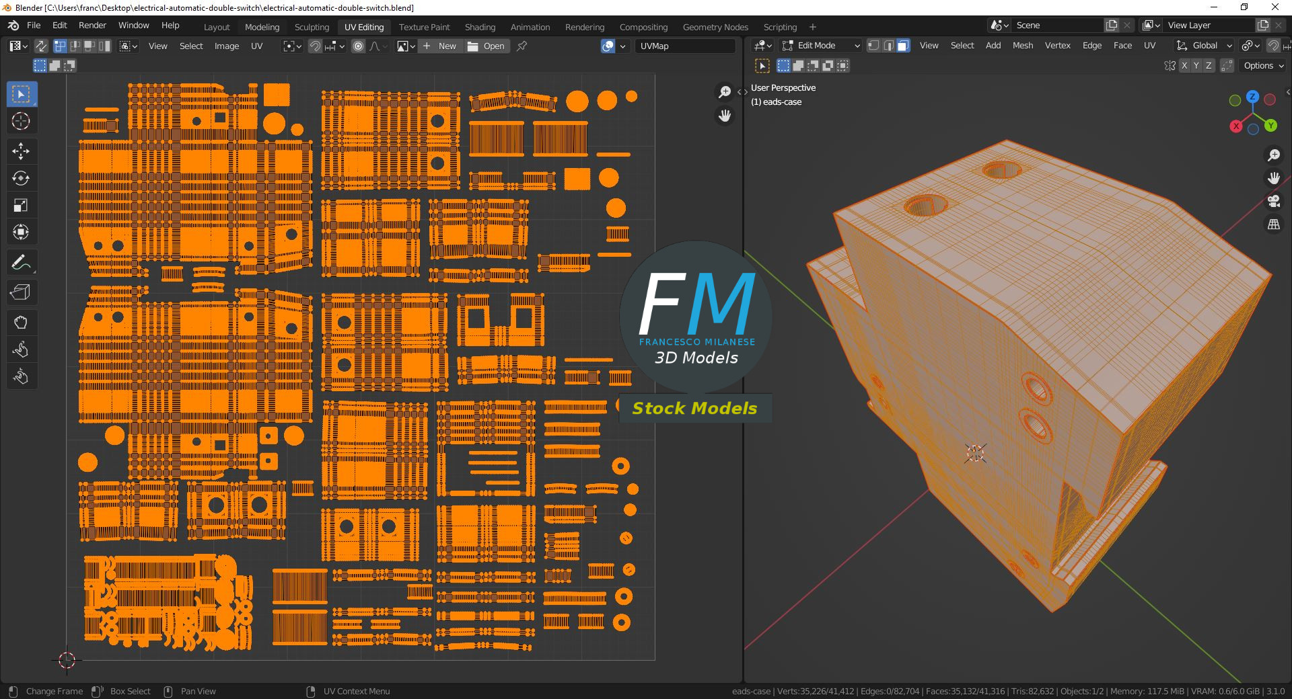This screenshot has width=1292, height=699.
Task: Choose the Rotate tool in UV editor
Action: click(x=22, y=178)
